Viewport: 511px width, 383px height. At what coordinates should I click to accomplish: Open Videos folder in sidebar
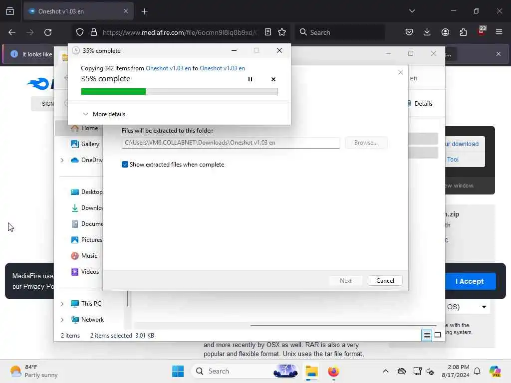click(85, 272)
